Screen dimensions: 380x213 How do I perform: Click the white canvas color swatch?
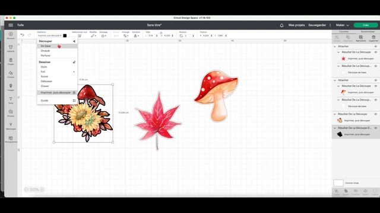pos(338,183)
